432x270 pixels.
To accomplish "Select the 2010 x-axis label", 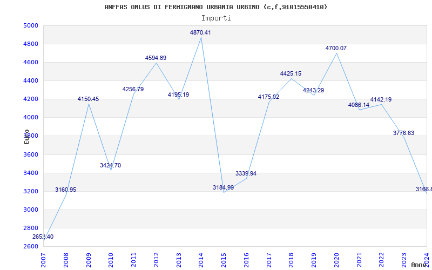I will click(111, 260).
